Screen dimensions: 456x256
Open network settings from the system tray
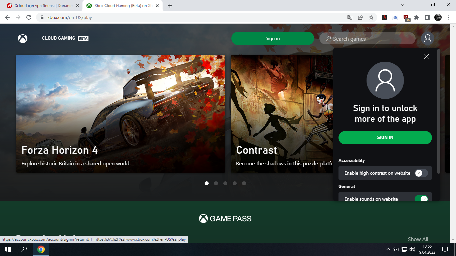(404, 249)
